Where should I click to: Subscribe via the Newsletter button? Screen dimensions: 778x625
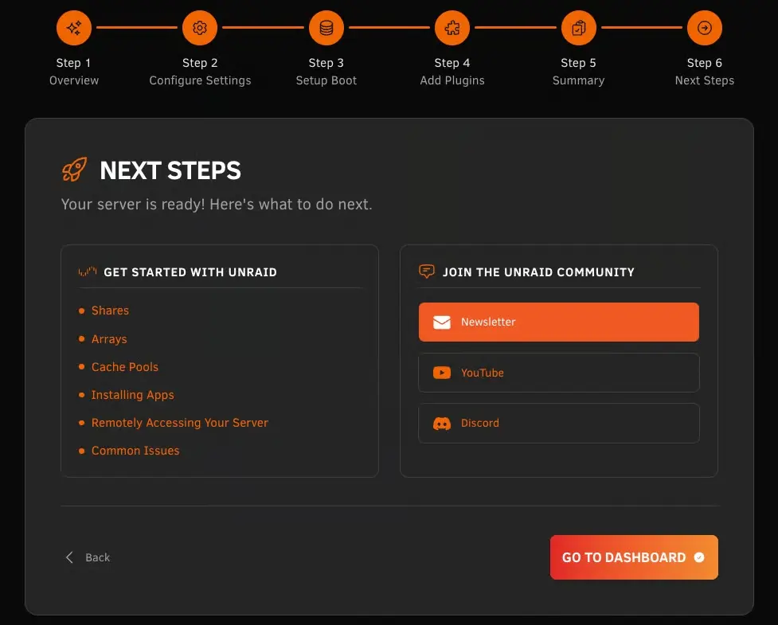pyautogui.click(x=559, y=322)
